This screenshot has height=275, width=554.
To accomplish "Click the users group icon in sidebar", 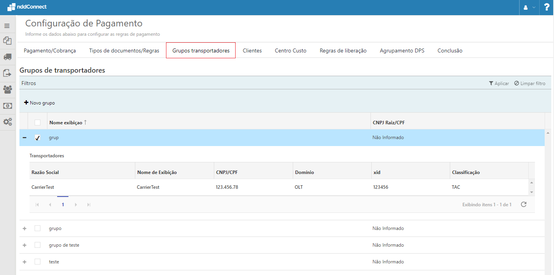I will click(x=7, y=89).
